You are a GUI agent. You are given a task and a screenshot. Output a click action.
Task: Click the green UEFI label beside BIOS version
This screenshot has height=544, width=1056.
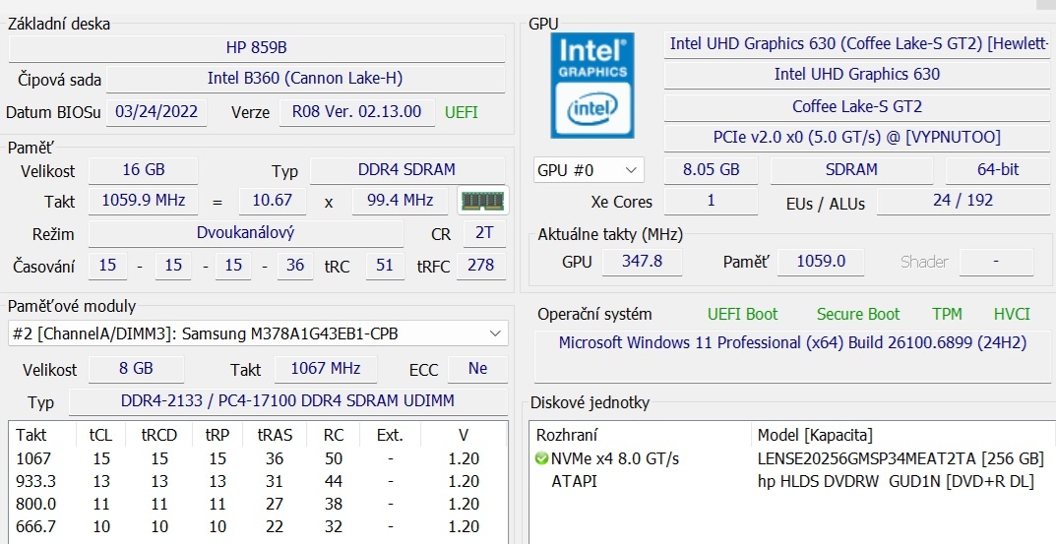point(462,112)
